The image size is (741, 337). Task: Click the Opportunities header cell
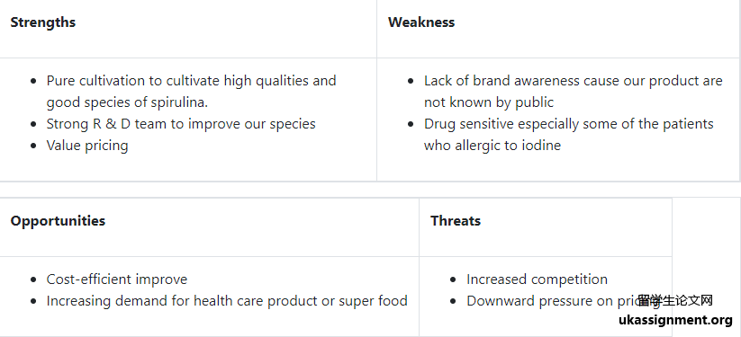pyautogui.click(x=210, y=227)
